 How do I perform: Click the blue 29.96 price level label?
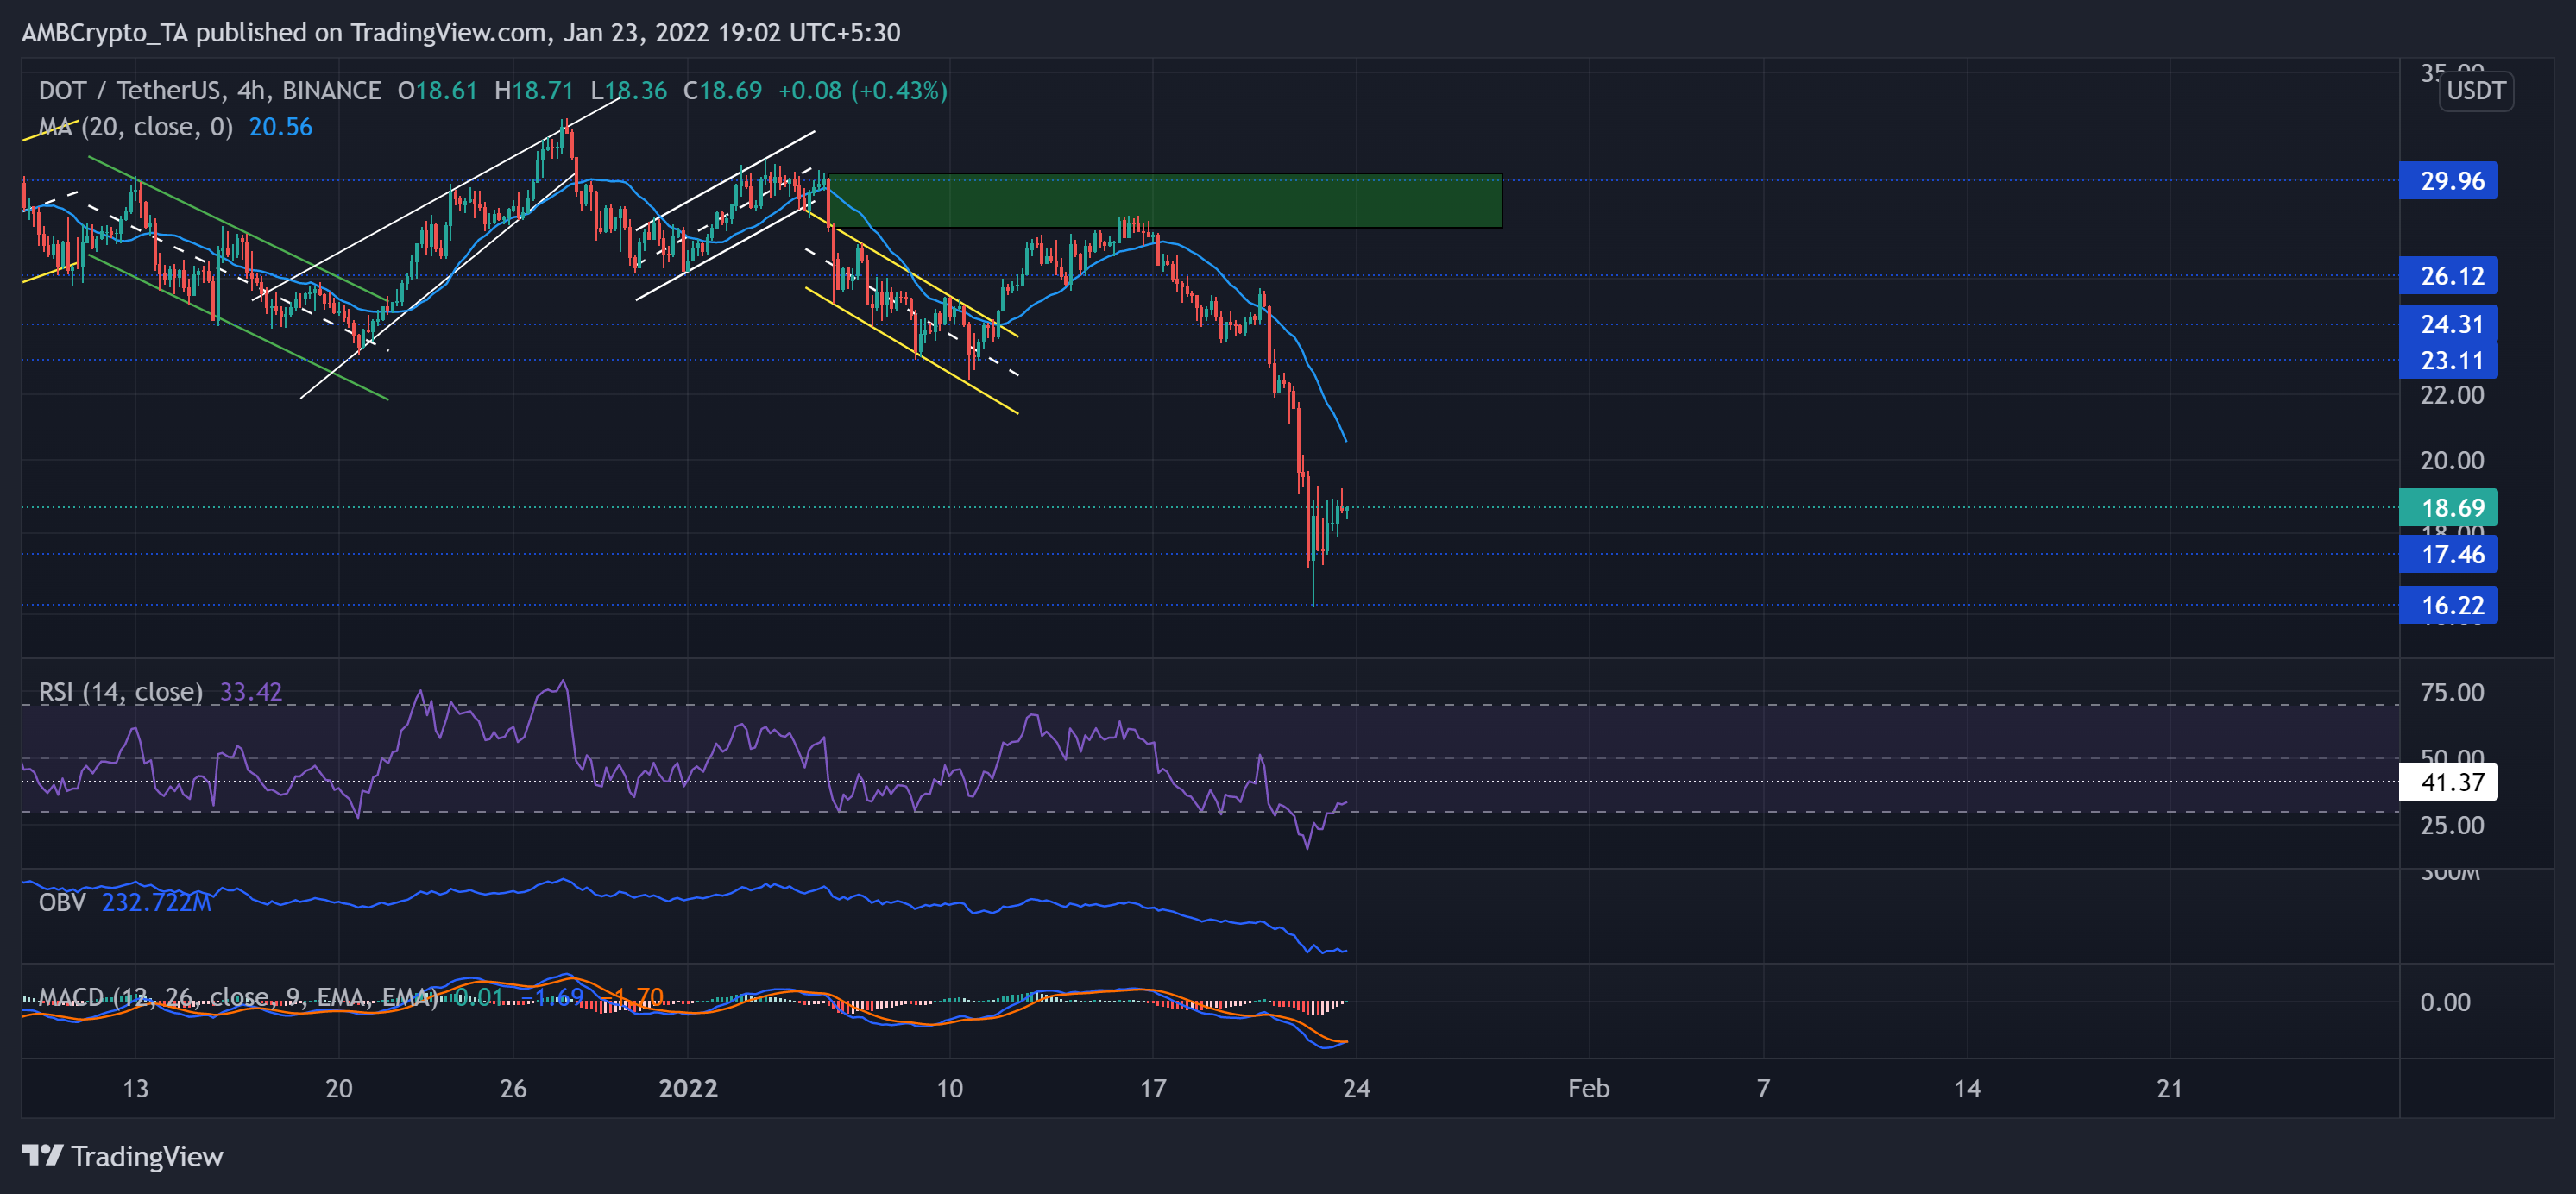point(2449,181)
